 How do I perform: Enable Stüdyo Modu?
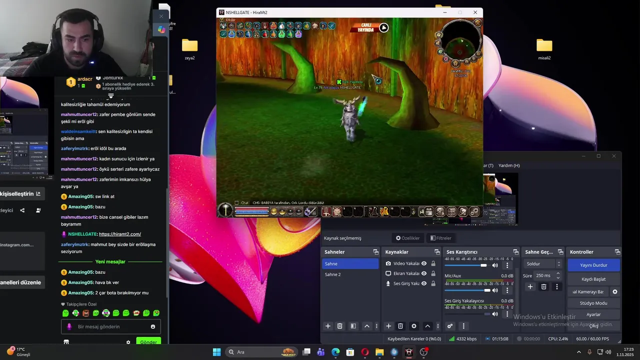(x=593, y=303)
